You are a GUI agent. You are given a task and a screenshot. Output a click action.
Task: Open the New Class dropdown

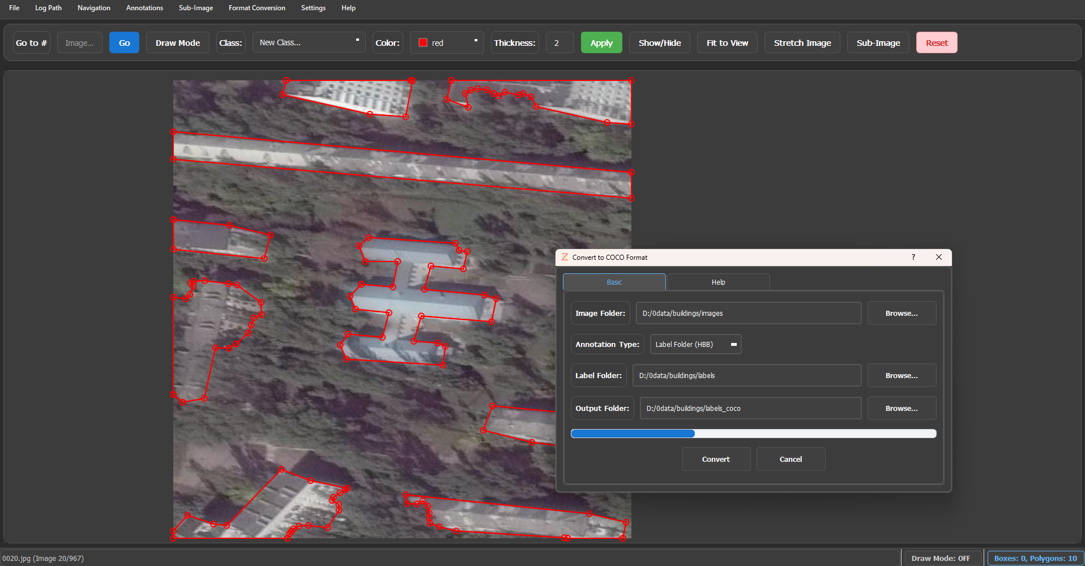click(x=309, y=43)
